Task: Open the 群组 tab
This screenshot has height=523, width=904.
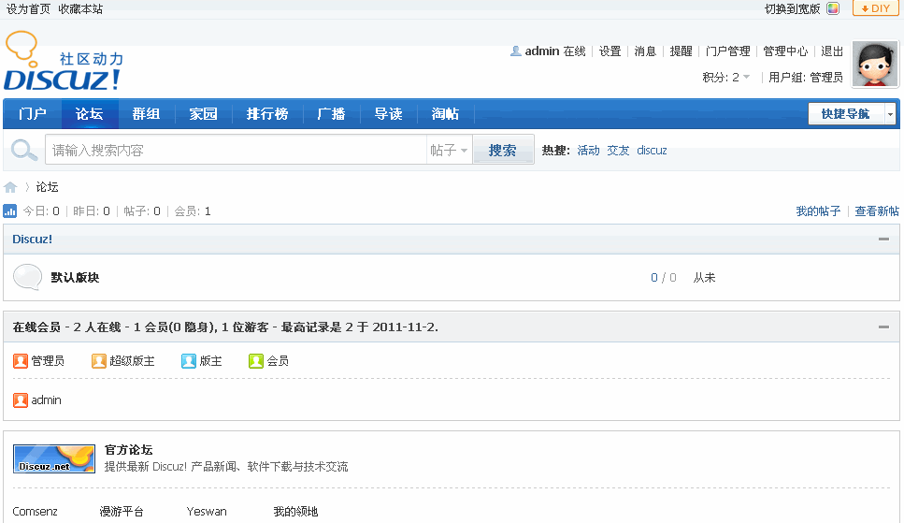Action: [147, 114]
